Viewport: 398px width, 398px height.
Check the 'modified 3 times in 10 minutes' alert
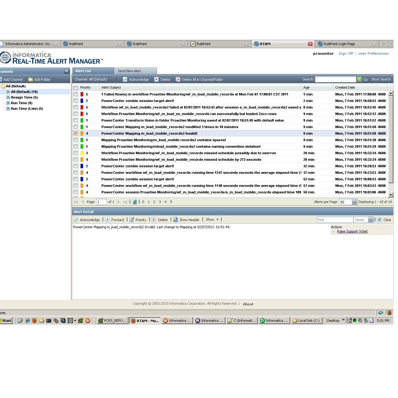click(x=75, y=127)
